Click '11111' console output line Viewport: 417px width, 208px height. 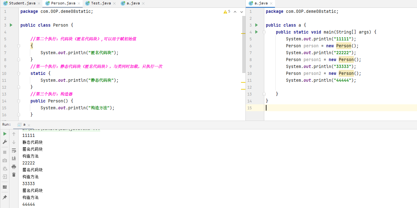click(29, 135)
